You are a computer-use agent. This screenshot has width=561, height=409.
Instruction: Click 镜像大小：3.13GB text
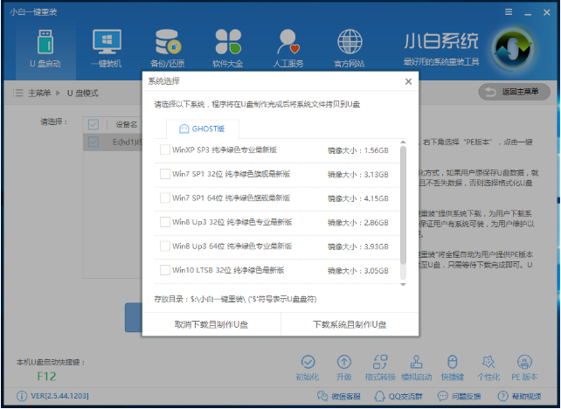[358, 174]
